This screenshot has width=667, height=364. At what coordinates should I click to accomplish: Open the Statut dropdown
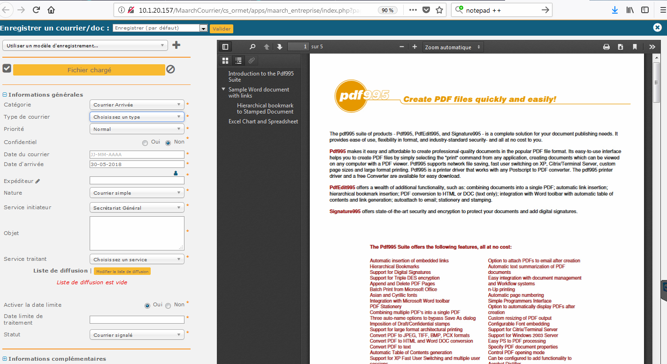pyautogui.click(x=137, y=335)
